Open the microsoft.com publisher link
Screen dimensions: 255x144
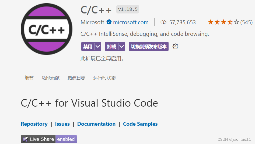[131, 22]
